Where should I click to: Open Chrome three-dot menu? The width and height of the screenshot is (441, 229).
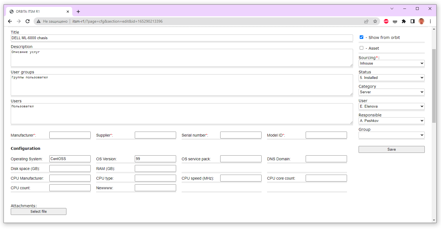430,21
